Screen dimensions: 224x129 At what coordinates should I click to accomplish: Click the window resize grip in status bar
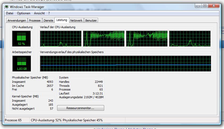(x=218, y=121)
